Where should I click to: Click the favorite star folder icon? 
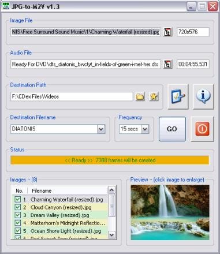pyautogui.click(x=154, y=96)
